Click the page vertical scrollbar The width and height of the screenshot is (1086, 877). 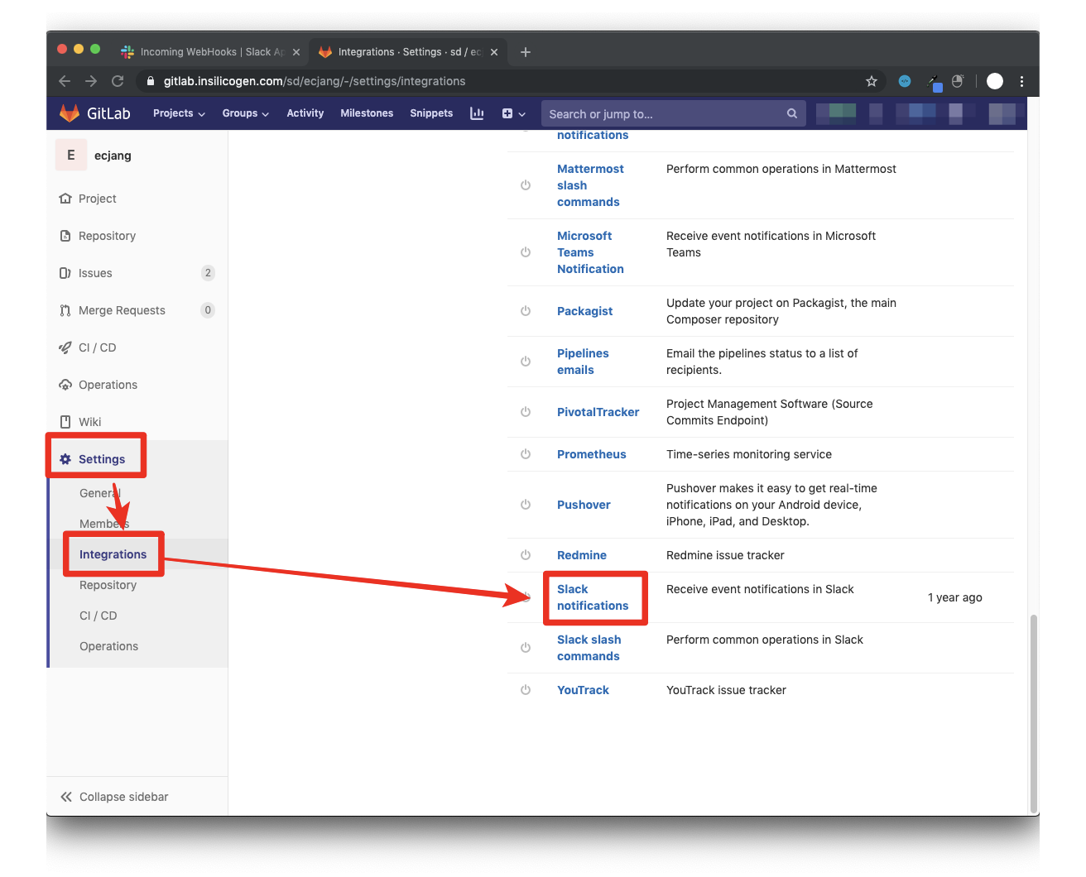(1033, 713)
